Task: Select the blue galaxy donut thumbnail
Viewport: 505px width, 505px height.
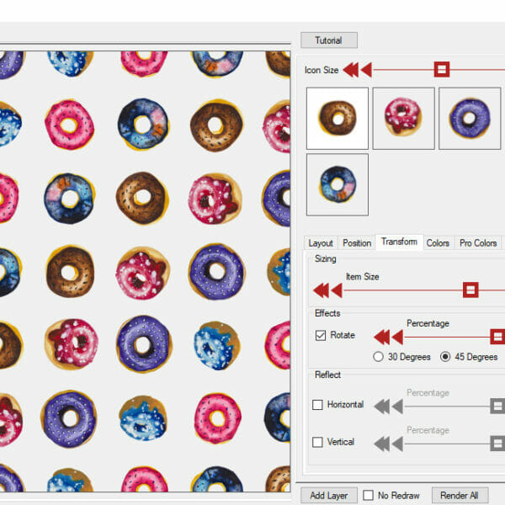Action: [338, 184]
